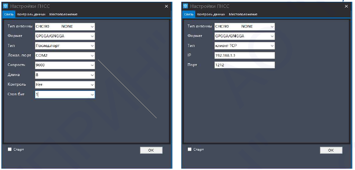Click the app icon in right window title bar
Image resolution: width=355 pixels, height=170 pixels.
click(x=185, y=6)
